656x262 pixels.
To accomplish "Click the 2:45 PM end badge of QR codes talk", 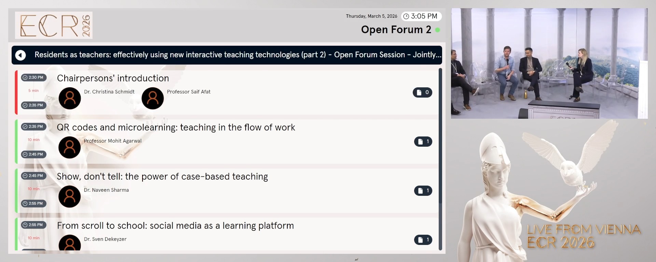I will [x=33, y=155].
